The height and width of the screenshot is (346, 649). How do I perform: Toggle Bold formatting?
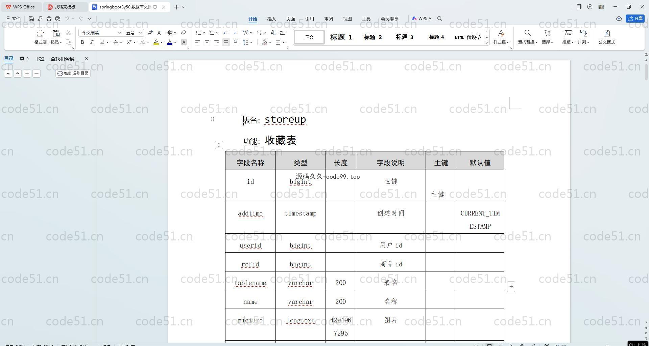(x=82, y=42)
